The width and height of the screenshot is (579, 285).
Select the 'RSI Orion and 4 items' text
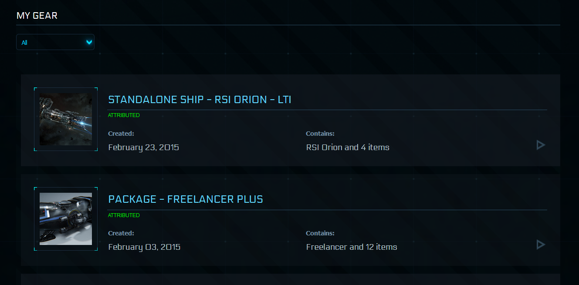point(348,147)
